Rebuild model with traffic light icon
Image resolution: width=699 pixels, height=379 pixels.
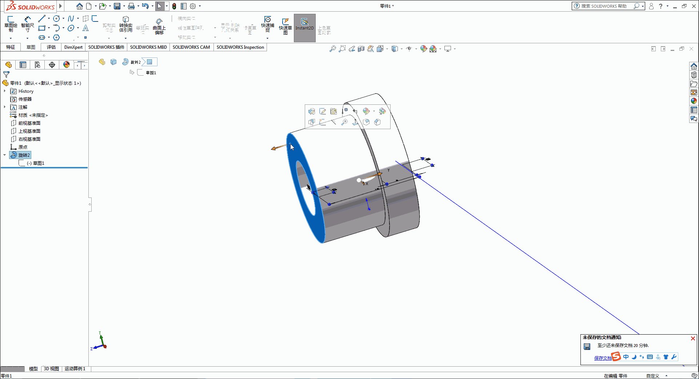[174, 6]
